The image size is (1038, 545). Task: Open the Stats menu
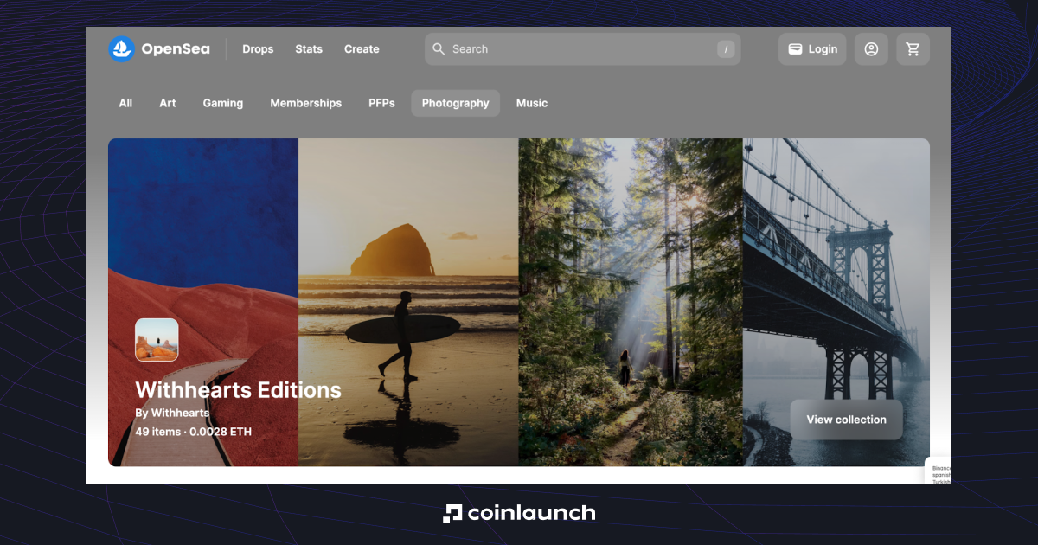pyautogui.click(x=309, y=49)
